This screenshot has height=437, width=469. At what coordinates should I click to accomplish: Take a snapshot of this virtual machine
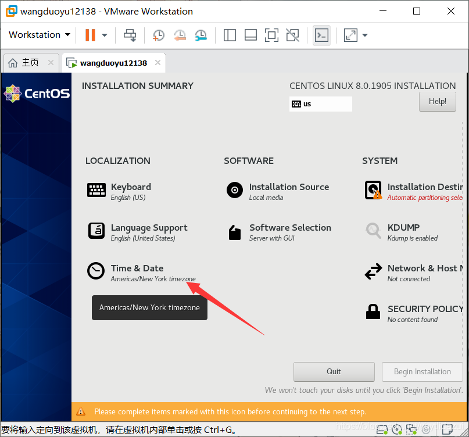click(159, 35)
